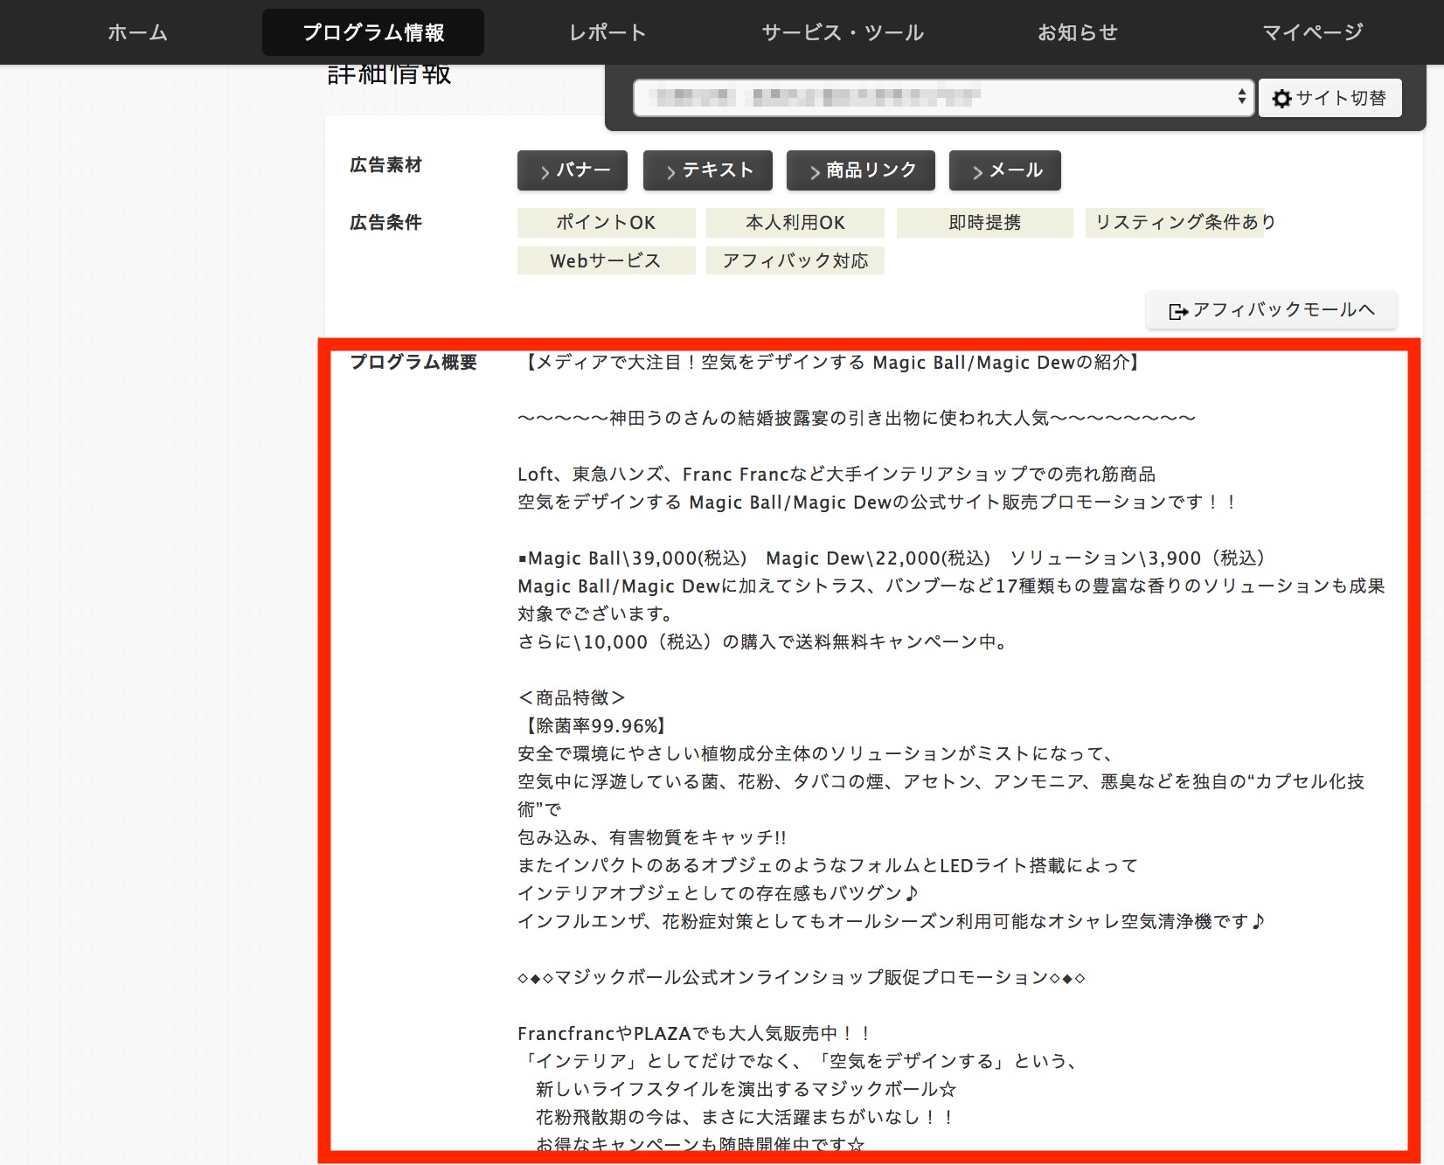Click the ＜商品特徴＞ text line
This screenshot has height=1165, width=1444.
pos(572,698)
